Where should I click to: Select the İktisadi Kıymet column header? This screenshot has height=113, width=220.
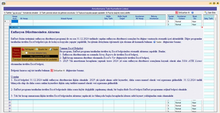[x=68, y=18]
